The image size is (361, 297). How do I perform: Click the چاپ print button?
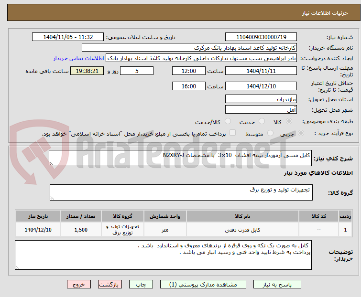click(x=141, y=285)
